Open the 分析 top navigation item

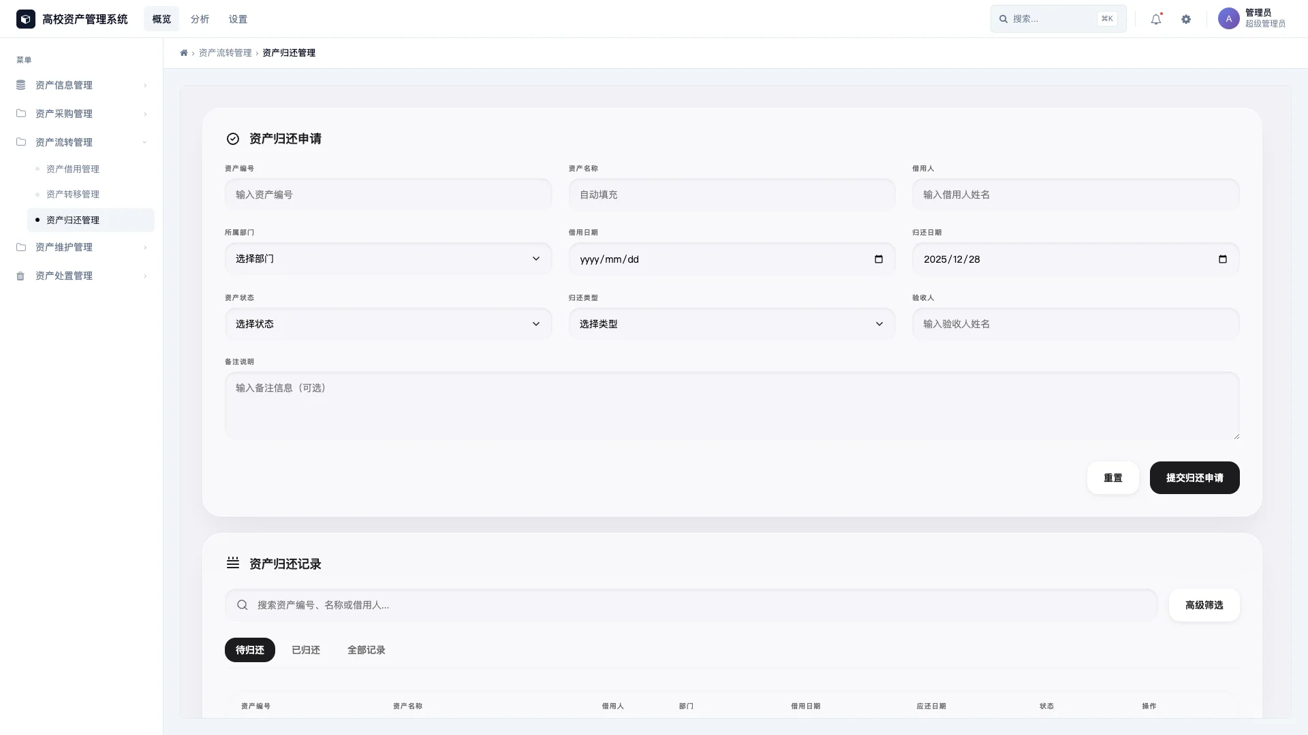tap(200, 19)
